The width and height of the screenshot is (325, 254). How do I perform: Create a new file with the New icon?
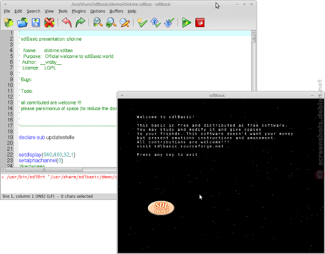(x=8, y=22)
